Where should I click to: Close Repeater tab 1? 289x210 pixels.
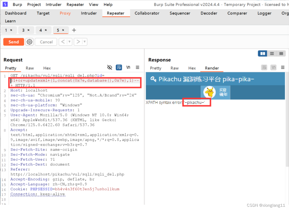tap(11, 30)
